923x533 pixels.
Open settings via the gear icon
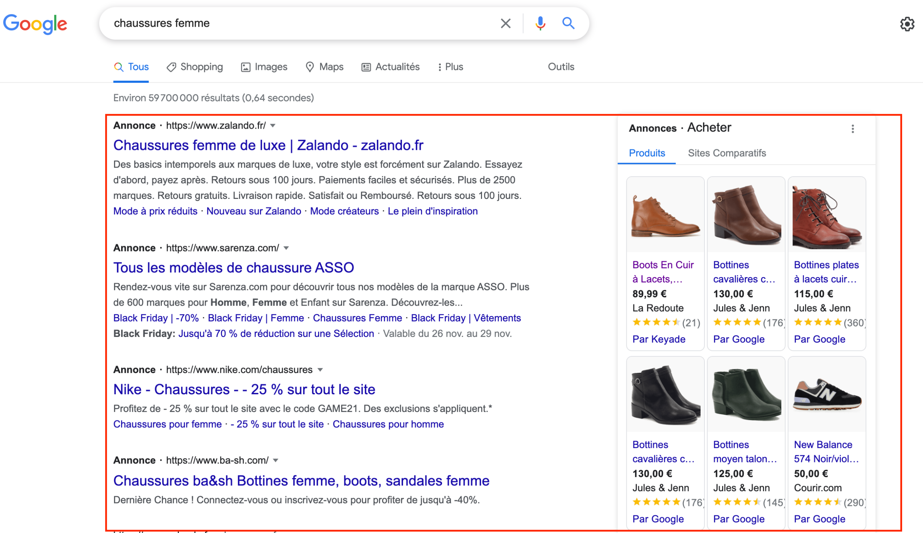point(907,24)
